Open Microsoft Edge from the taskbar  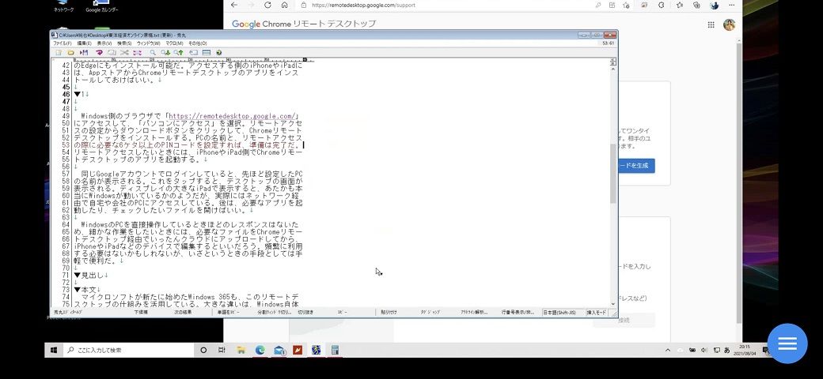point(260,350)
